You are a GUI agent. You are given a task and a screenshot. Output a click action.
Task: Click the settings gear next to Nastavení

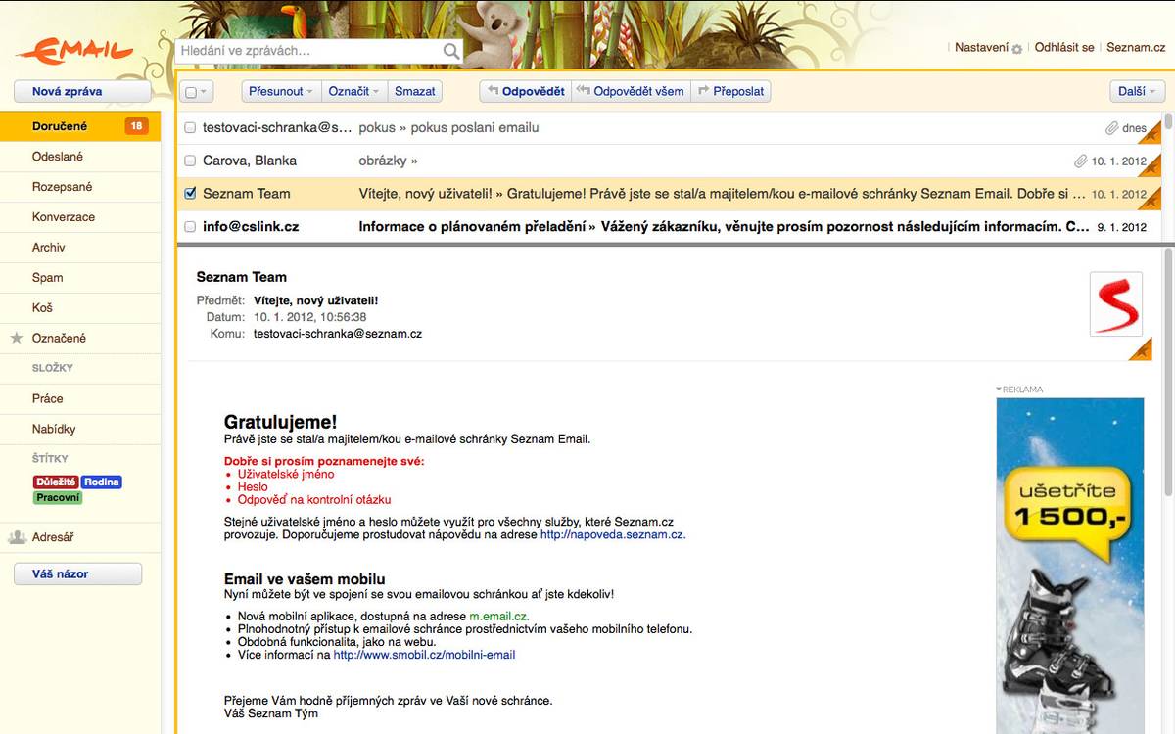(x=1017, y=48)
